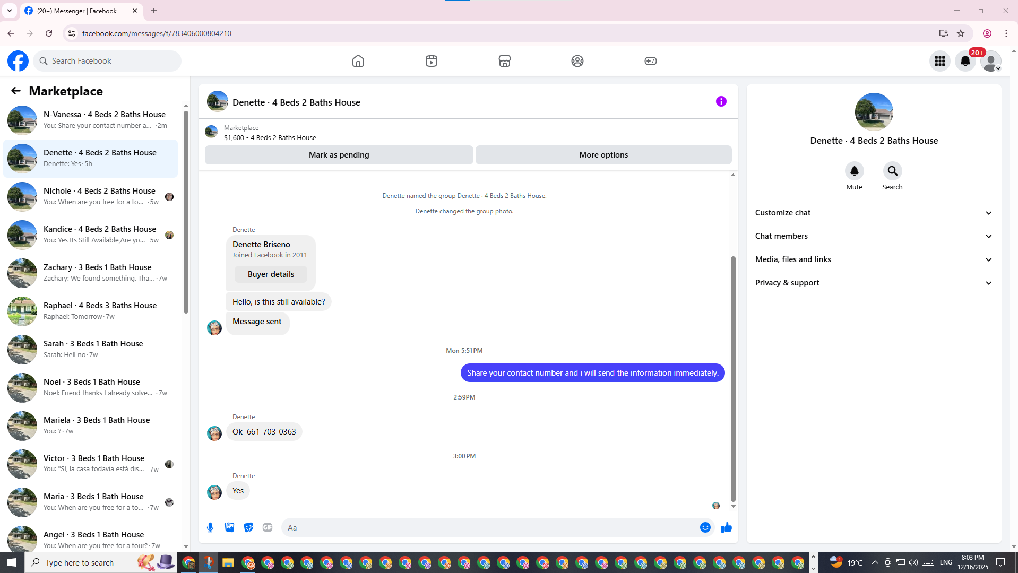The height and width of the screenshot is (573, 1018).
Task: Bookmark this tab with the star icon
Action: (x=961, y=33)
